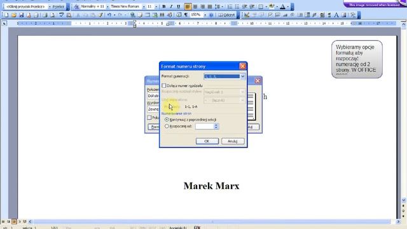Click the Format button in background dialog
The width and height of the screenshot is (407, 229).
[x=154, y=127]
